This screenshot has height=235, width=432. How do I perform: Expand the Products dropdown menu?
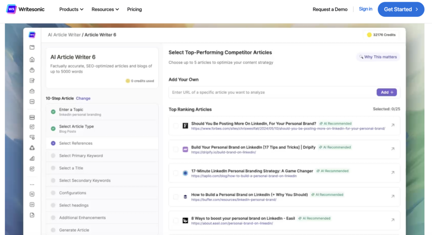[71, 9]
